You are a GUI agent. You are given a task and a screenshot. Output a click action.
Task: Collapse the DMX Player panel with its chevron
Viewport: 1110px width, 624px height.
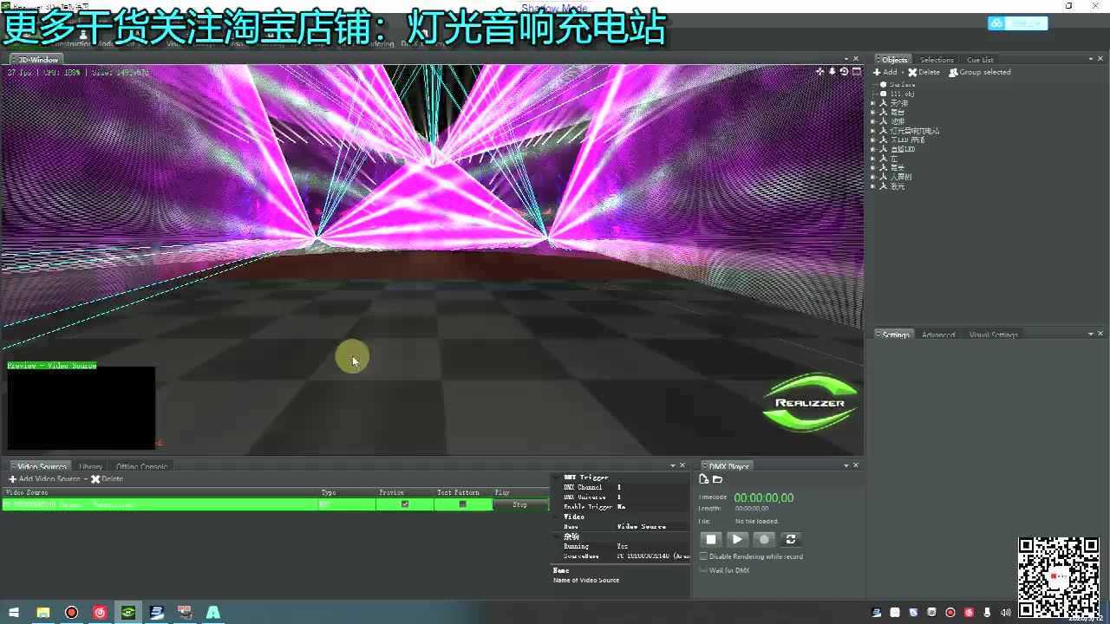click(846, 465)
